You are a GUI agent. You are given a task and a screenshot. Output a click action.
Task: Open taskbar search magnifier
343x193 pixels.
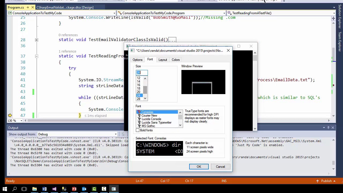[x=14, y=189]
